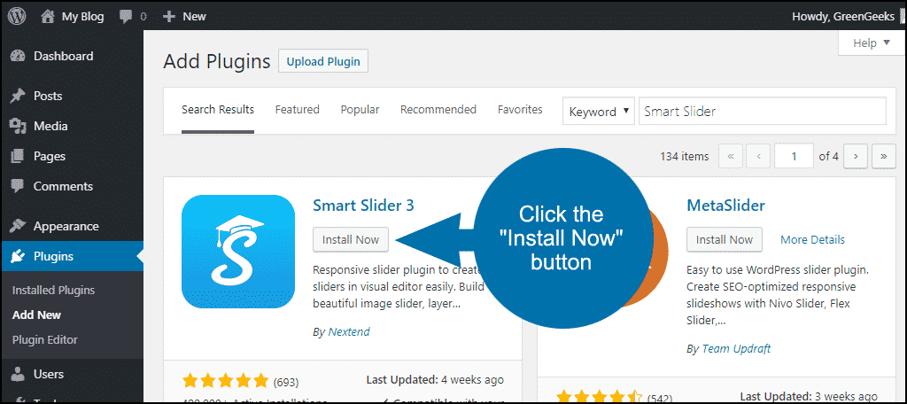The image size is (907, 404).
Task: Install Smart Slider 3 with Install Now
Action: click(351, 239)
